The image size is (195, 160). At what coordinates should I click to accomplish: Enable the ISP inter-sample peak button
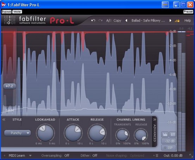[x=169, y=148]
